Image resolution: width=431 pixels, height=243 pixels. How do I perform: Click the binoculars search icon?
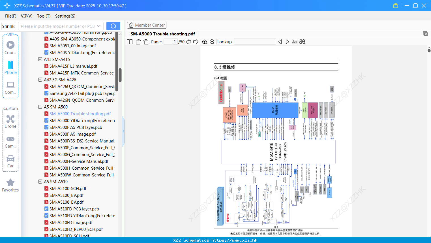click(x=302, y=42)
